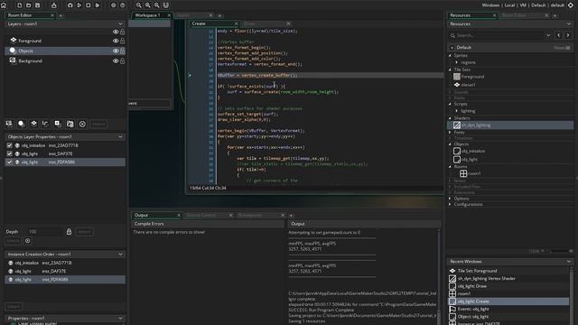
Task: Open the resource search filter dropdown
Action: click(x=548, y=35)
